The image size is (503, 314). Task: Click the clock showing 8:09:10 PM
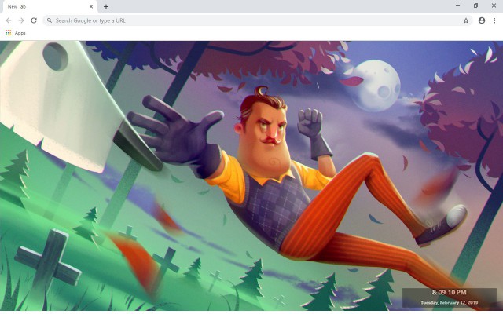449,292
